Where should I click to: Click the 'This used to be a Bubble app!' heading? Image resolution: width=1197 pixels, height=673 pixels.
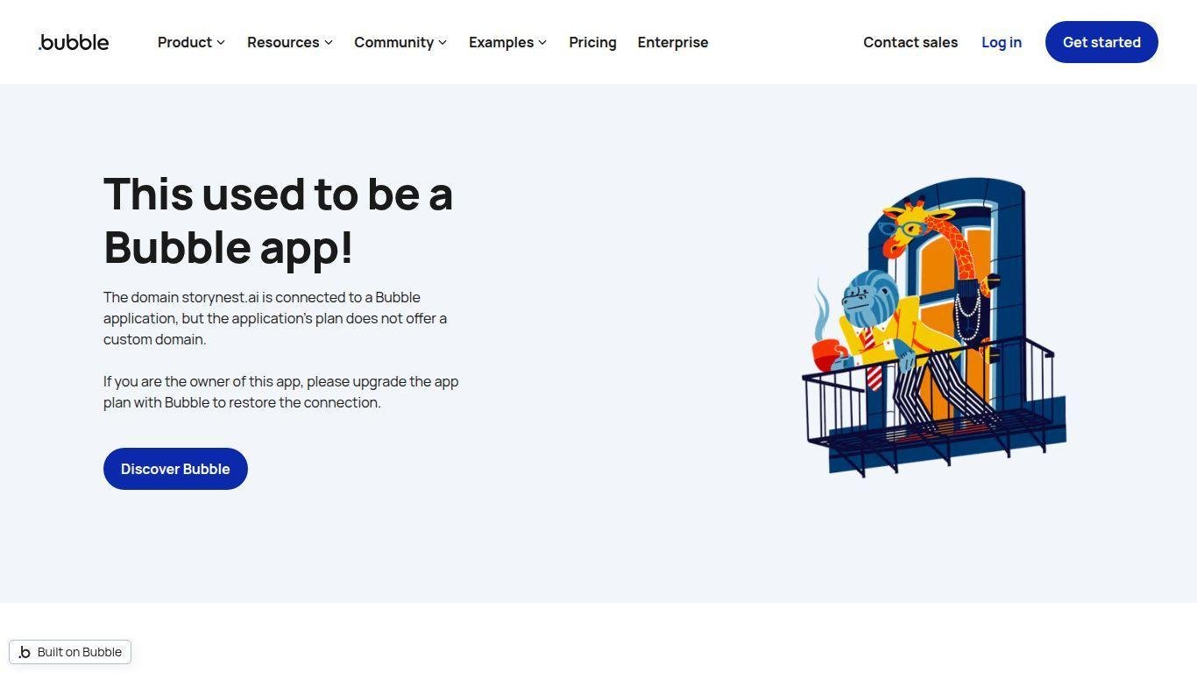coord(278,220)
